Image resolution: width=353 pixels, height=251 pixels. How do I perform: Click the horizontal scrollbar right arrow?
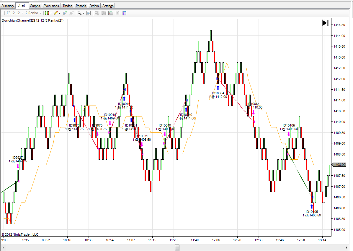pos(347,248)
